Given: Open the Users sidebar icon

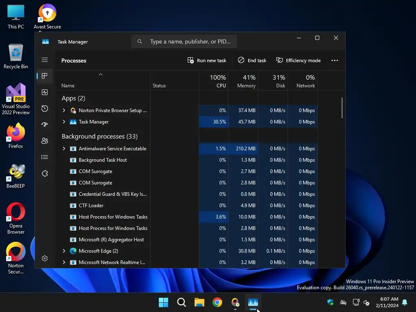Looking at the screenshot, I should pos(45,141).
